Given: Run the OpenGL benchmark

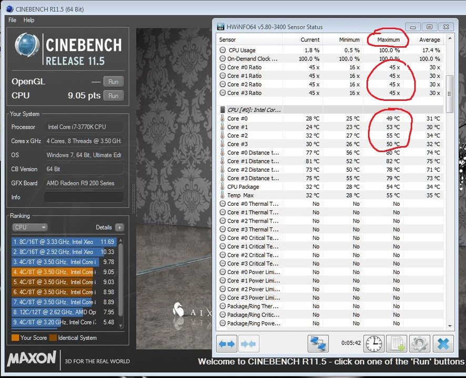Looking at the screenshot, I should (113, 81).
